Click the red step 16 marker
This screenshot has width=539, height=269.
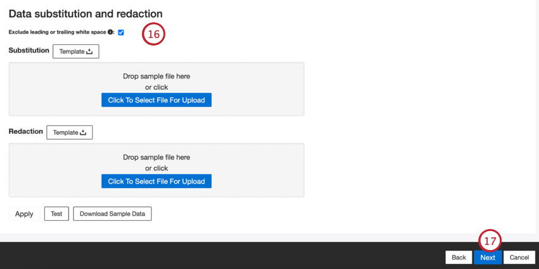tap(153, 34)
